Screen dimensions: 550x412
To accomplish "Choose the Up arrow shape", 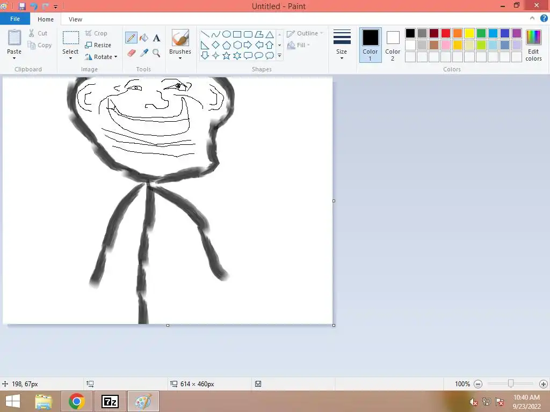I will coord(270,45).
